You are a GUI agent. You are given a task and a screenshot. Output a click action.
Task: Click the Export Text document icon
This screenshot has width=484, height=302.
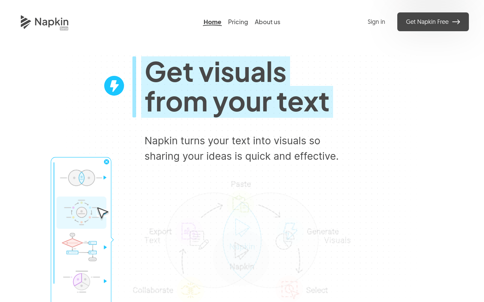point(195,236)
